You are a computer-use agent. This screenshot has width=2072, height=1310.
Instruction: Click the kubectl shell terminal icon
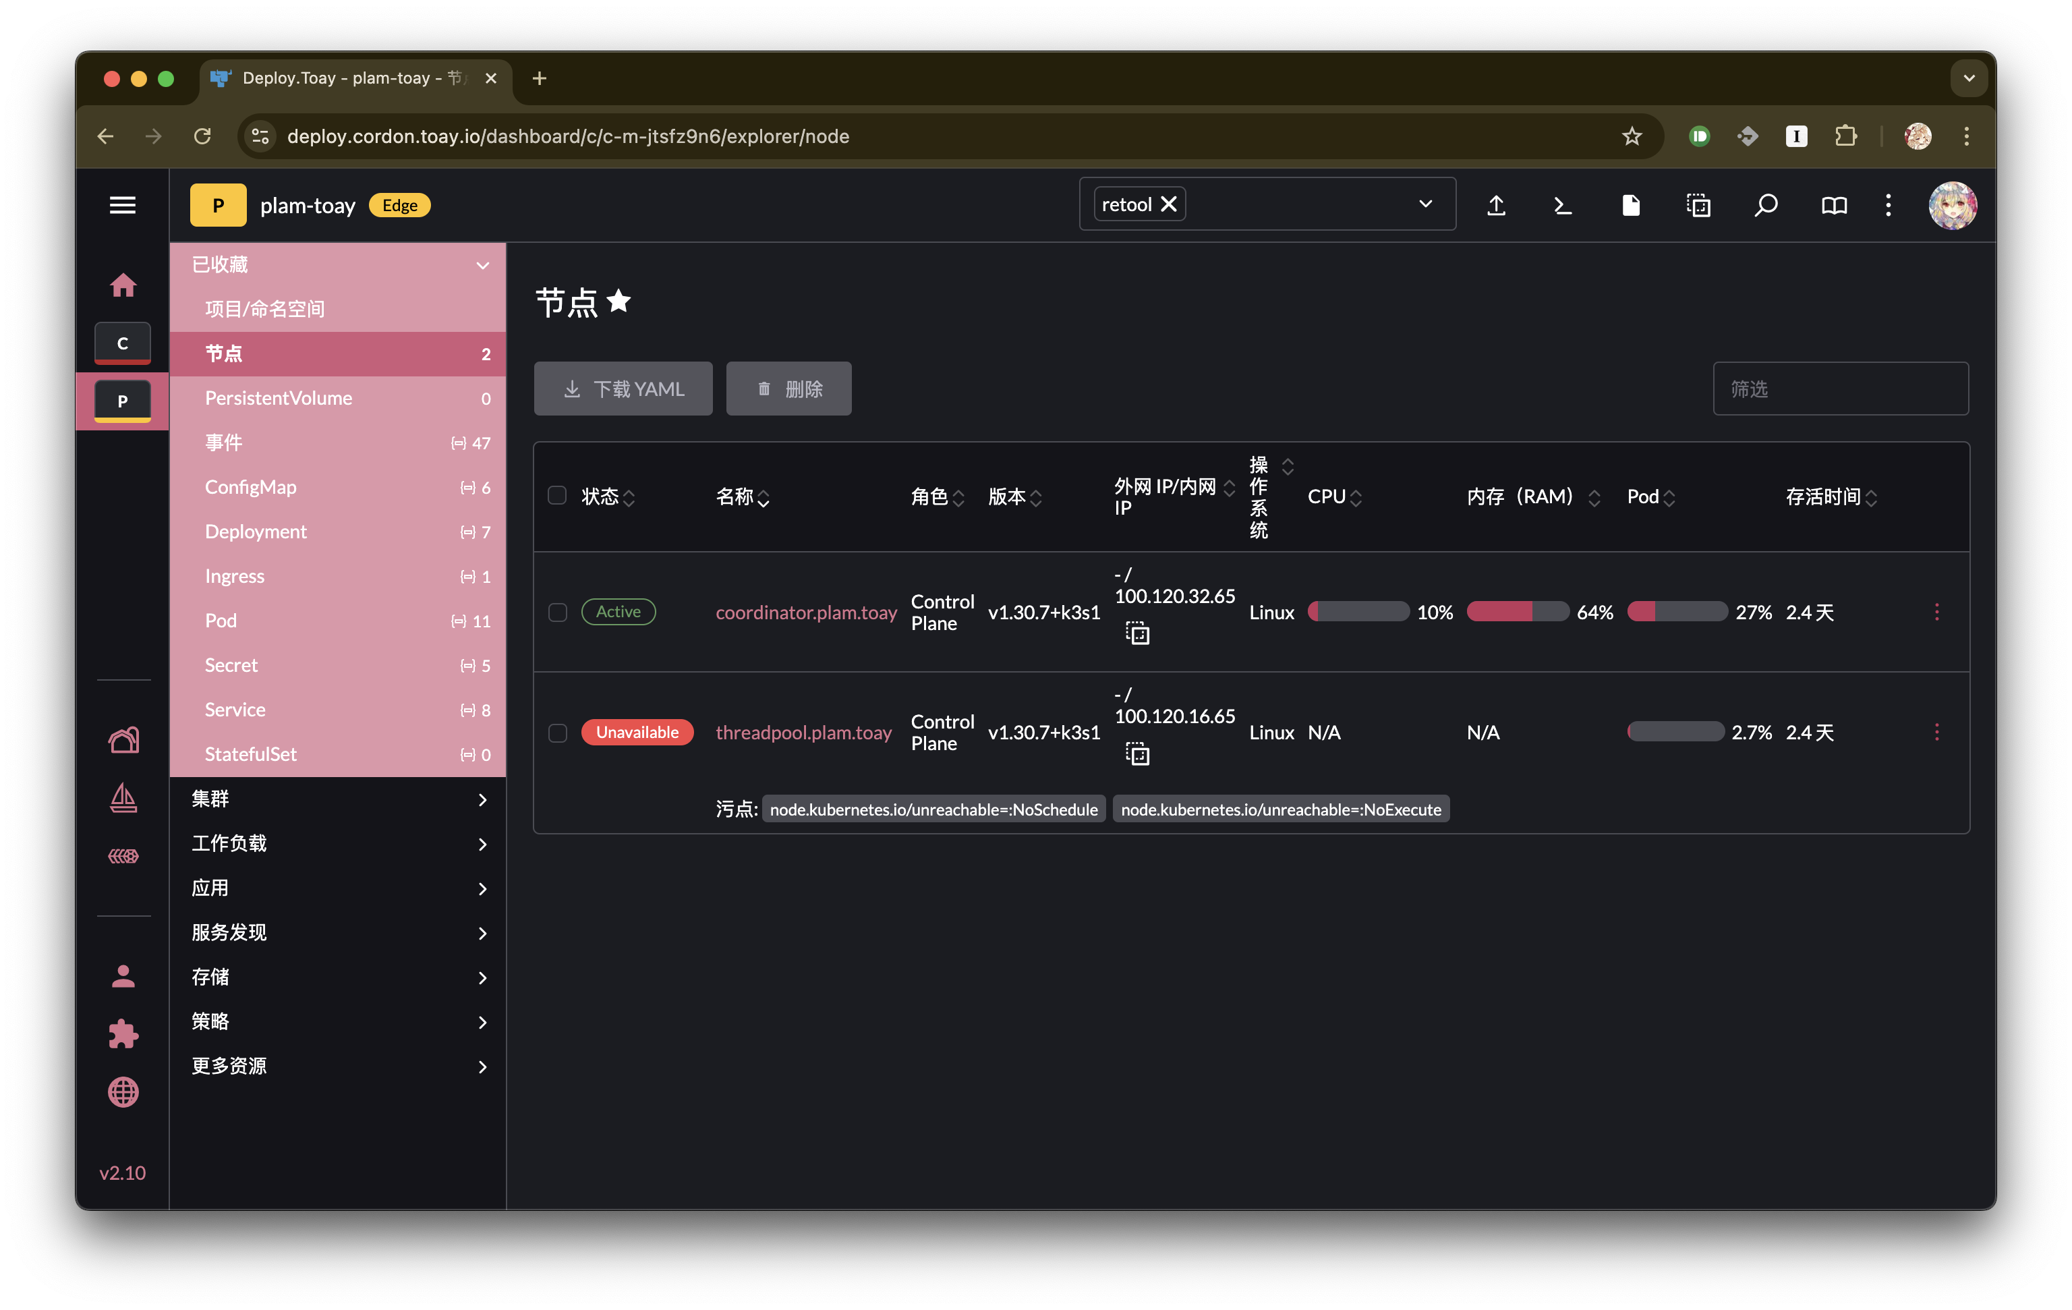(1563, 205)
